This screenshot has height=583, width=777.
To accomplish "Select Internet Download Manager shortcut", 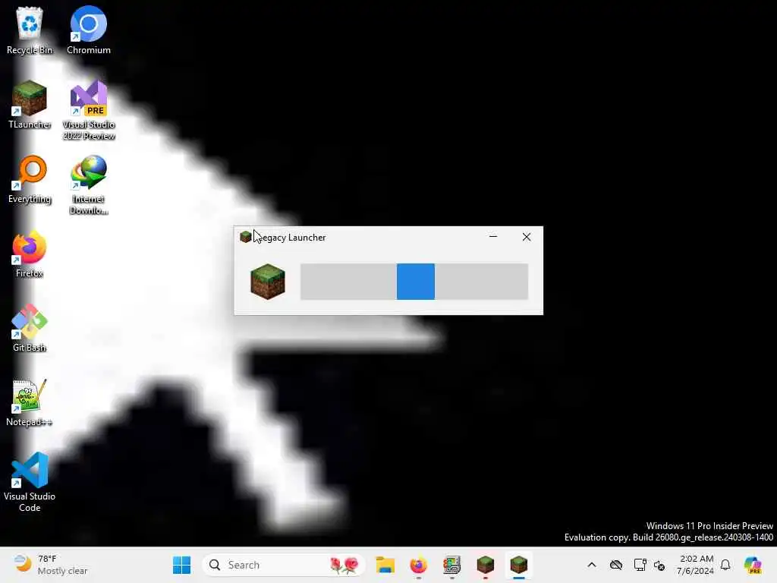I will pos(89,184).
